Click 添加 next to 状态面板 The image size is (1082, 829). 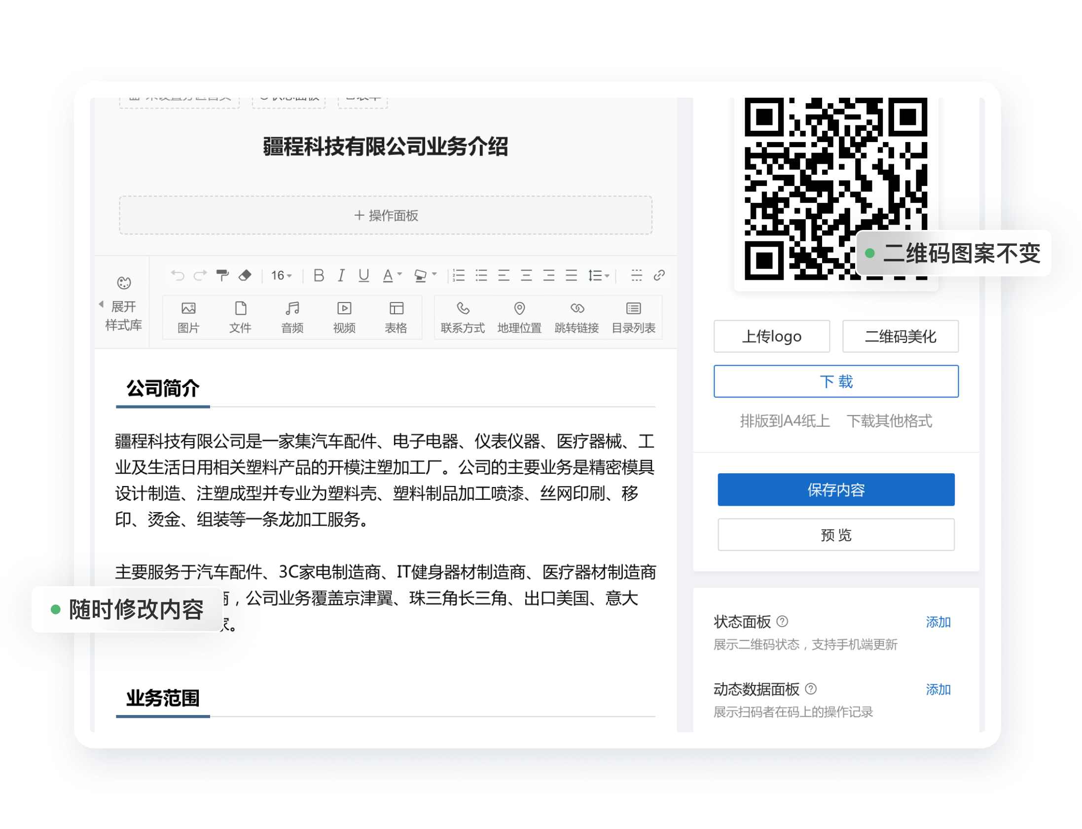click(x=938, y=622)
